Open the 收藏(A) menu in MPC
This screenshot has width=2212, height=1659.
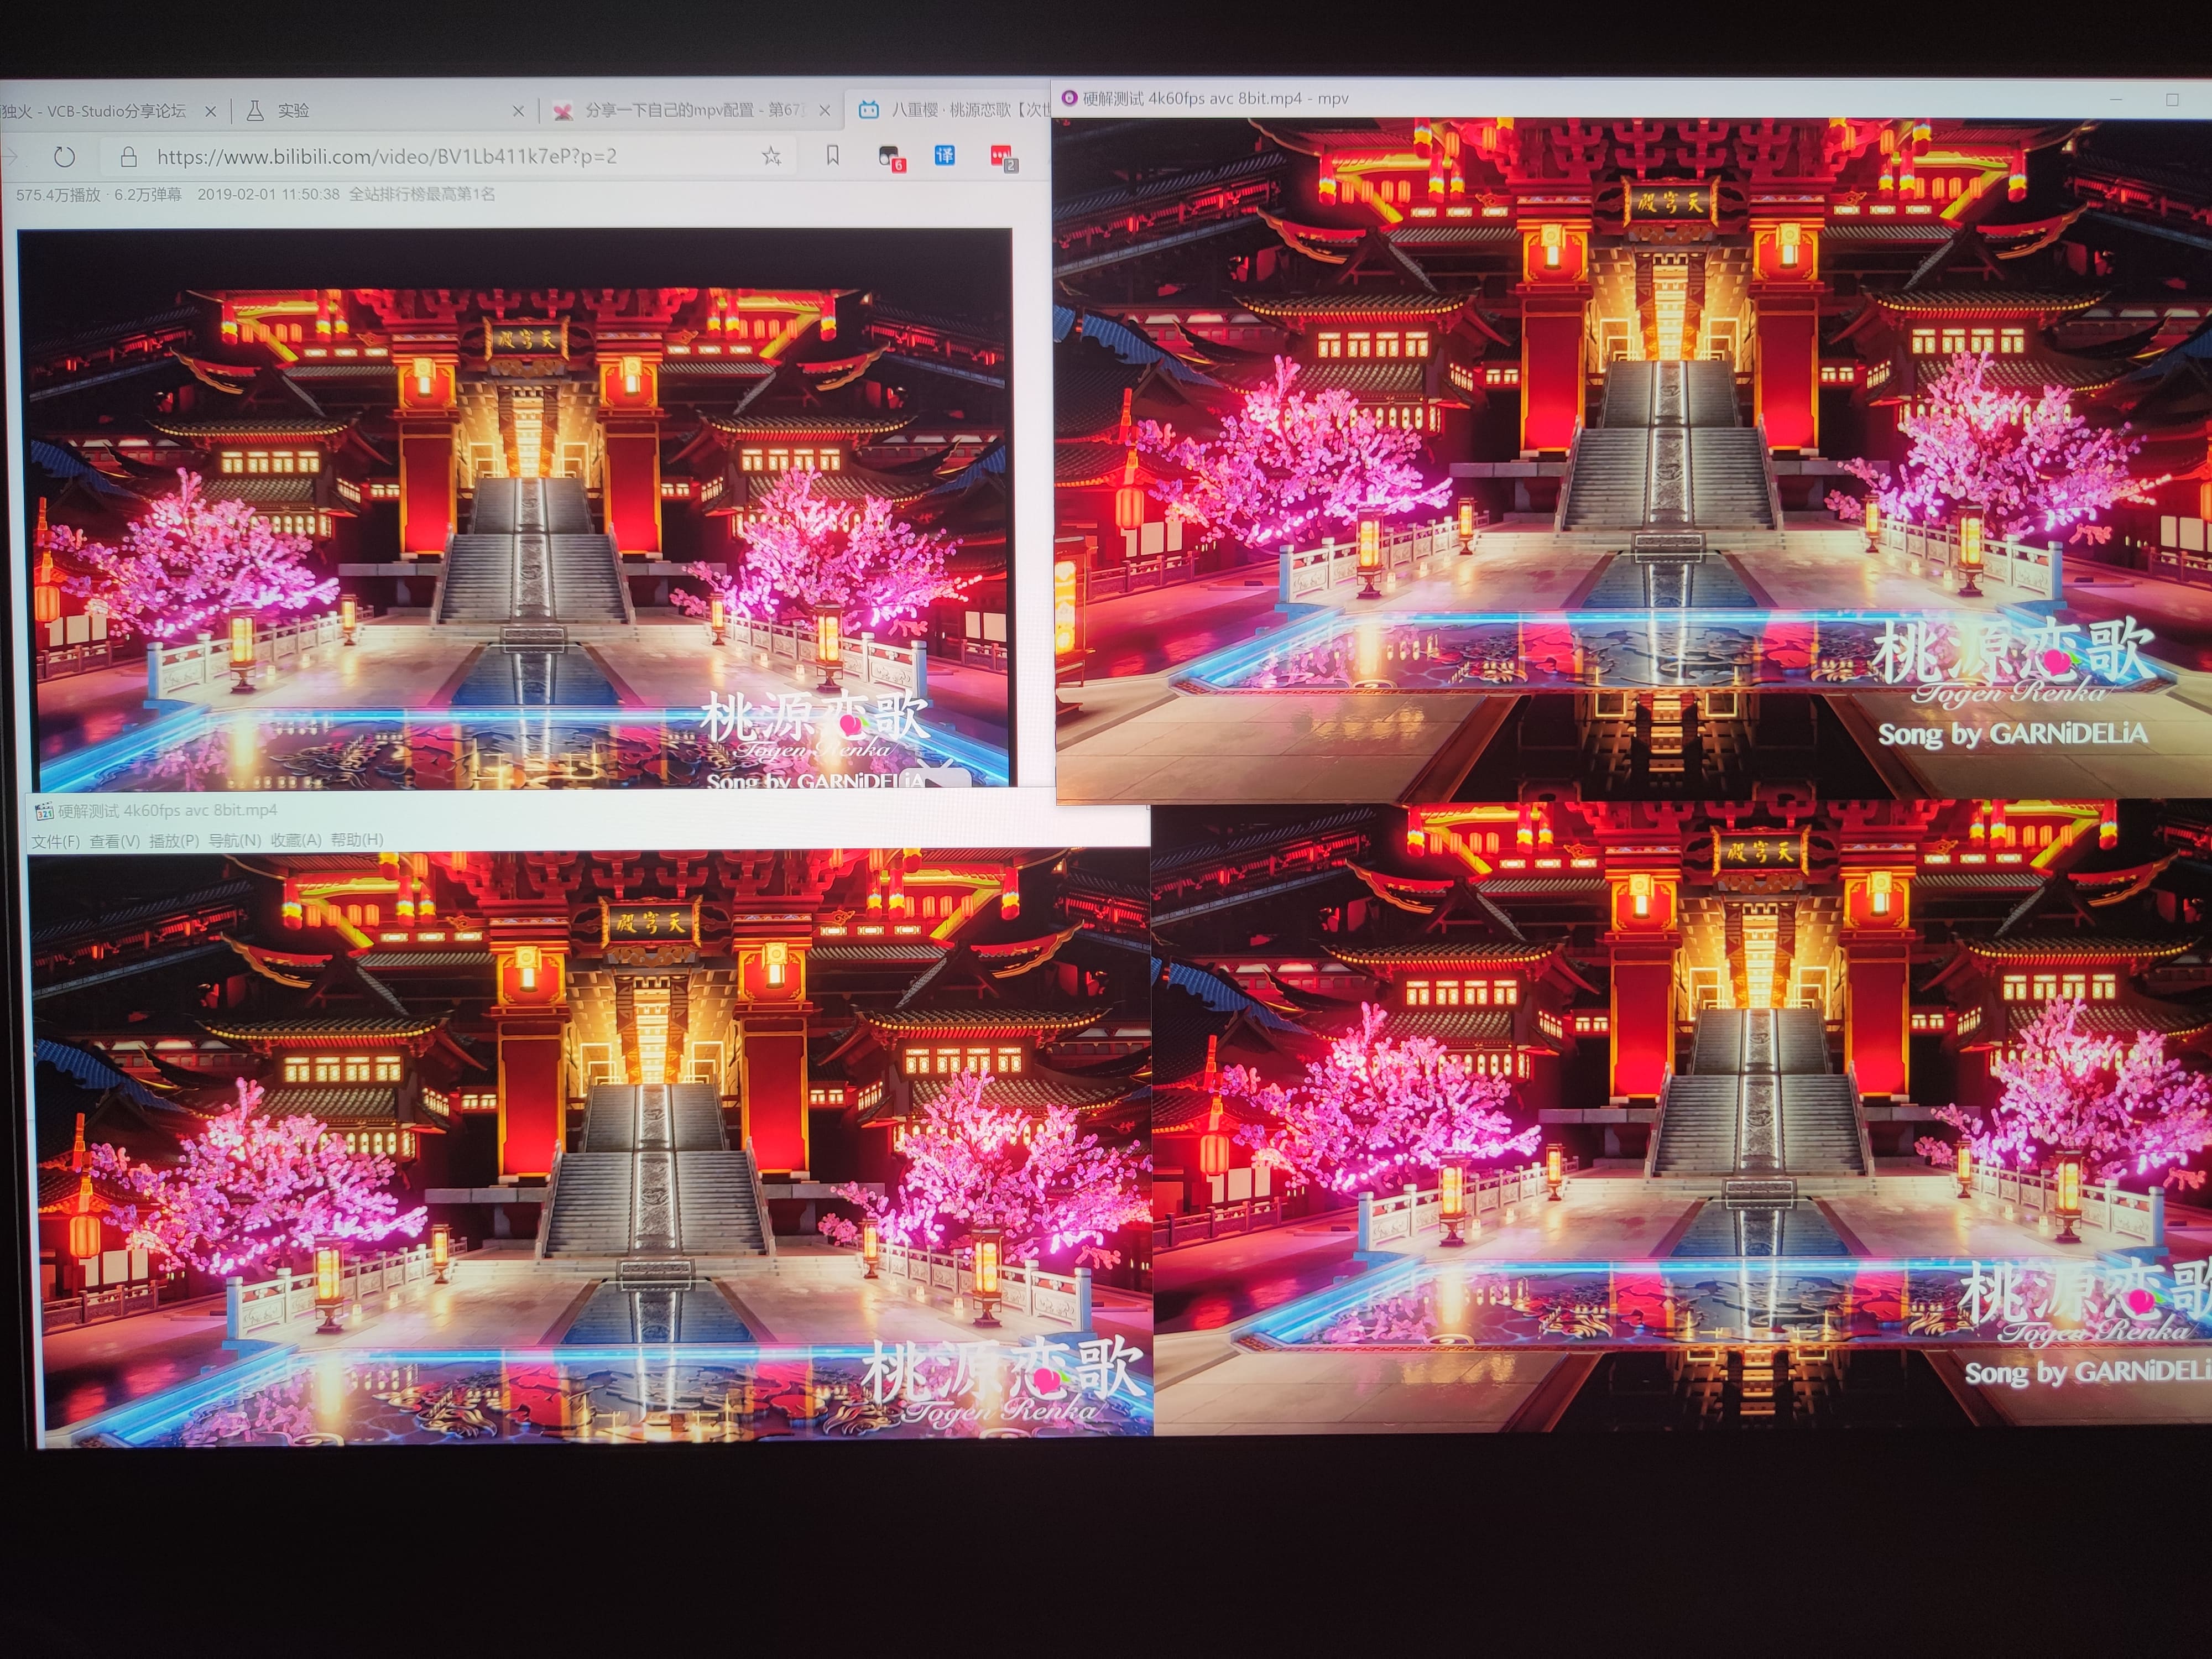pyautogui.click(x=296, y=840)
